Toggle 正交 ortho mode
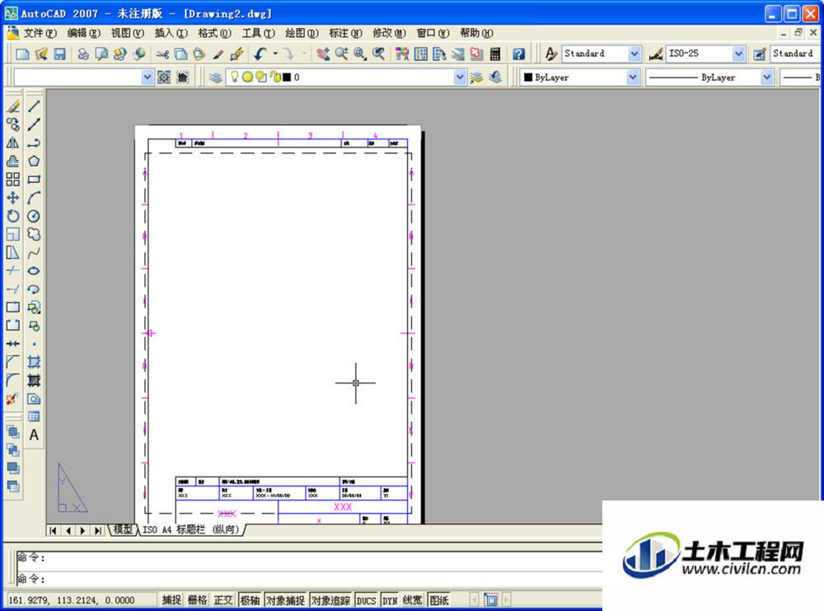 [223, 600]
